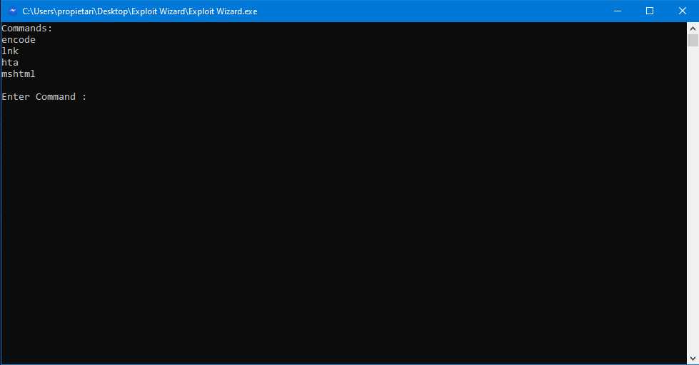699x365 pixels.
Task: Open the console window icon system menu
Action: point(13,11)
